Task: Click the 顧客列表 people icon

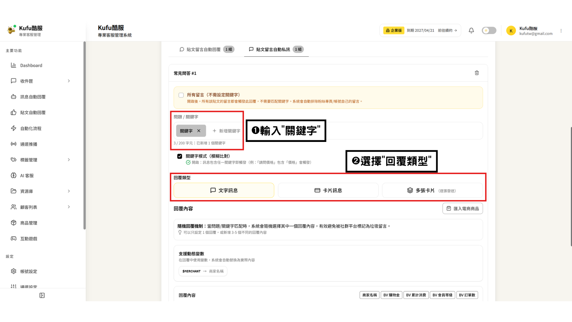Action: [x=13, y=207]
